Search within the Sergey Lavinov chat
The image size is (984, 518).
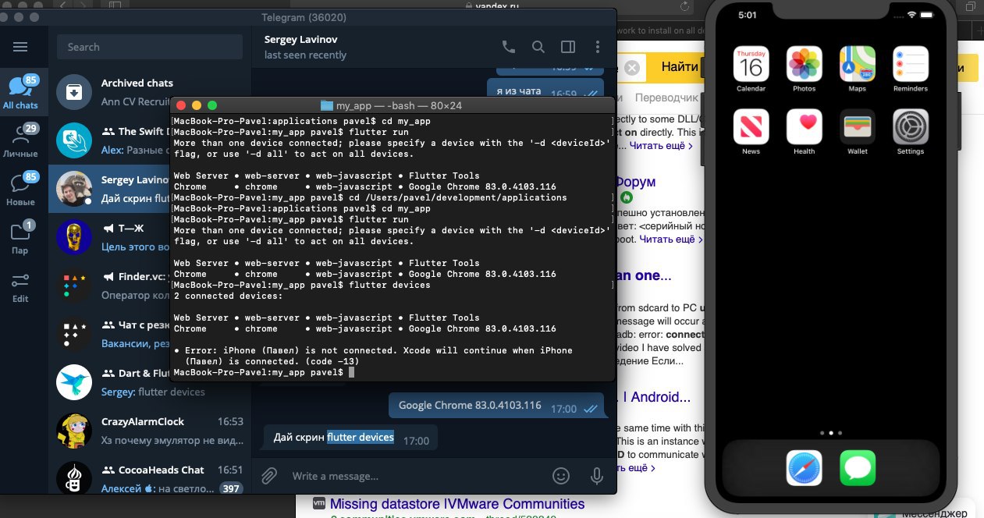pos(538,47)
